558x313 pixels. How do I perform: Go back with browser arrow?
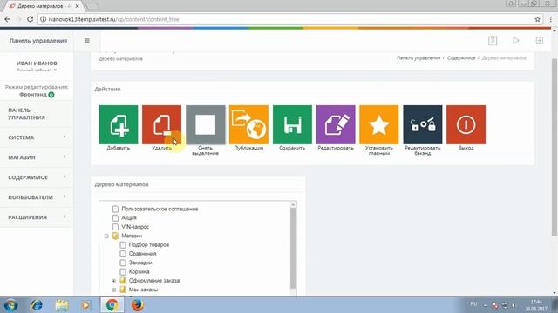click(x=8, y=19)
